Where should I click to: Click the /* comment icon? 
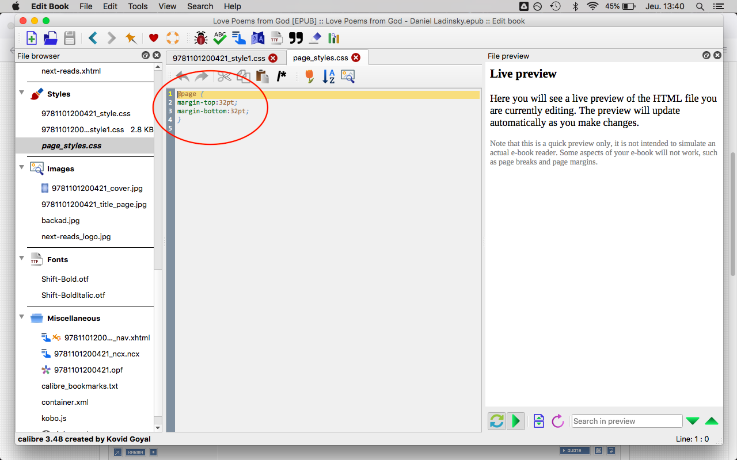282,76
